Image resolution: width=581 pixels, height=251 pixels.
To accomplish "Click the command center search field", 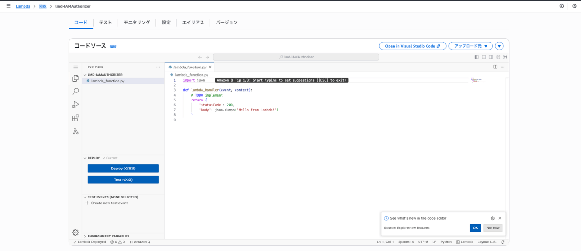I will 296,57.
